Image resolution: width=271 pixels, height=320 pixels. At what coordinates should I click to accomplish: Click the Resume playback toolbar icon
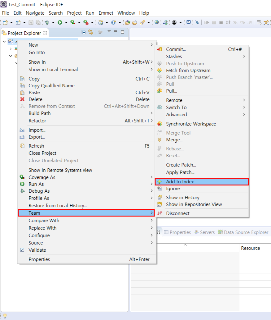click(207, 22)
